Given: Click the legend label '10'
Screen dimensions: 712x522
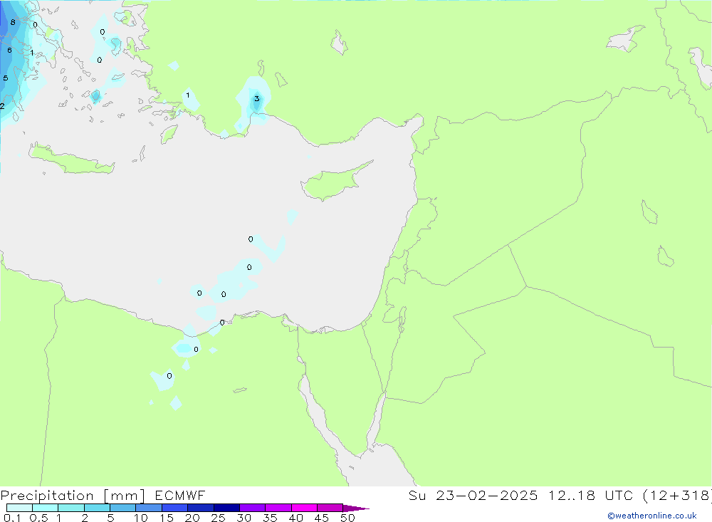Looking at the screenshot, I should point(141,518).
